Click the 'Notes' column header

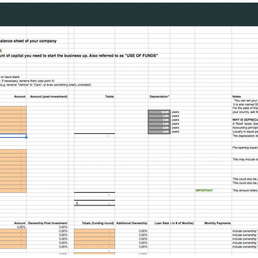[x=237, y=96]
